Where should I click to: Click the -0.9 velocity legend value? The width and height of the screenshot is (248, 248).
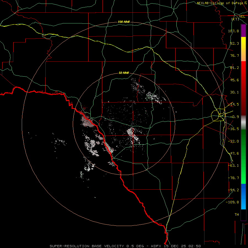click(x=234, y=117)
